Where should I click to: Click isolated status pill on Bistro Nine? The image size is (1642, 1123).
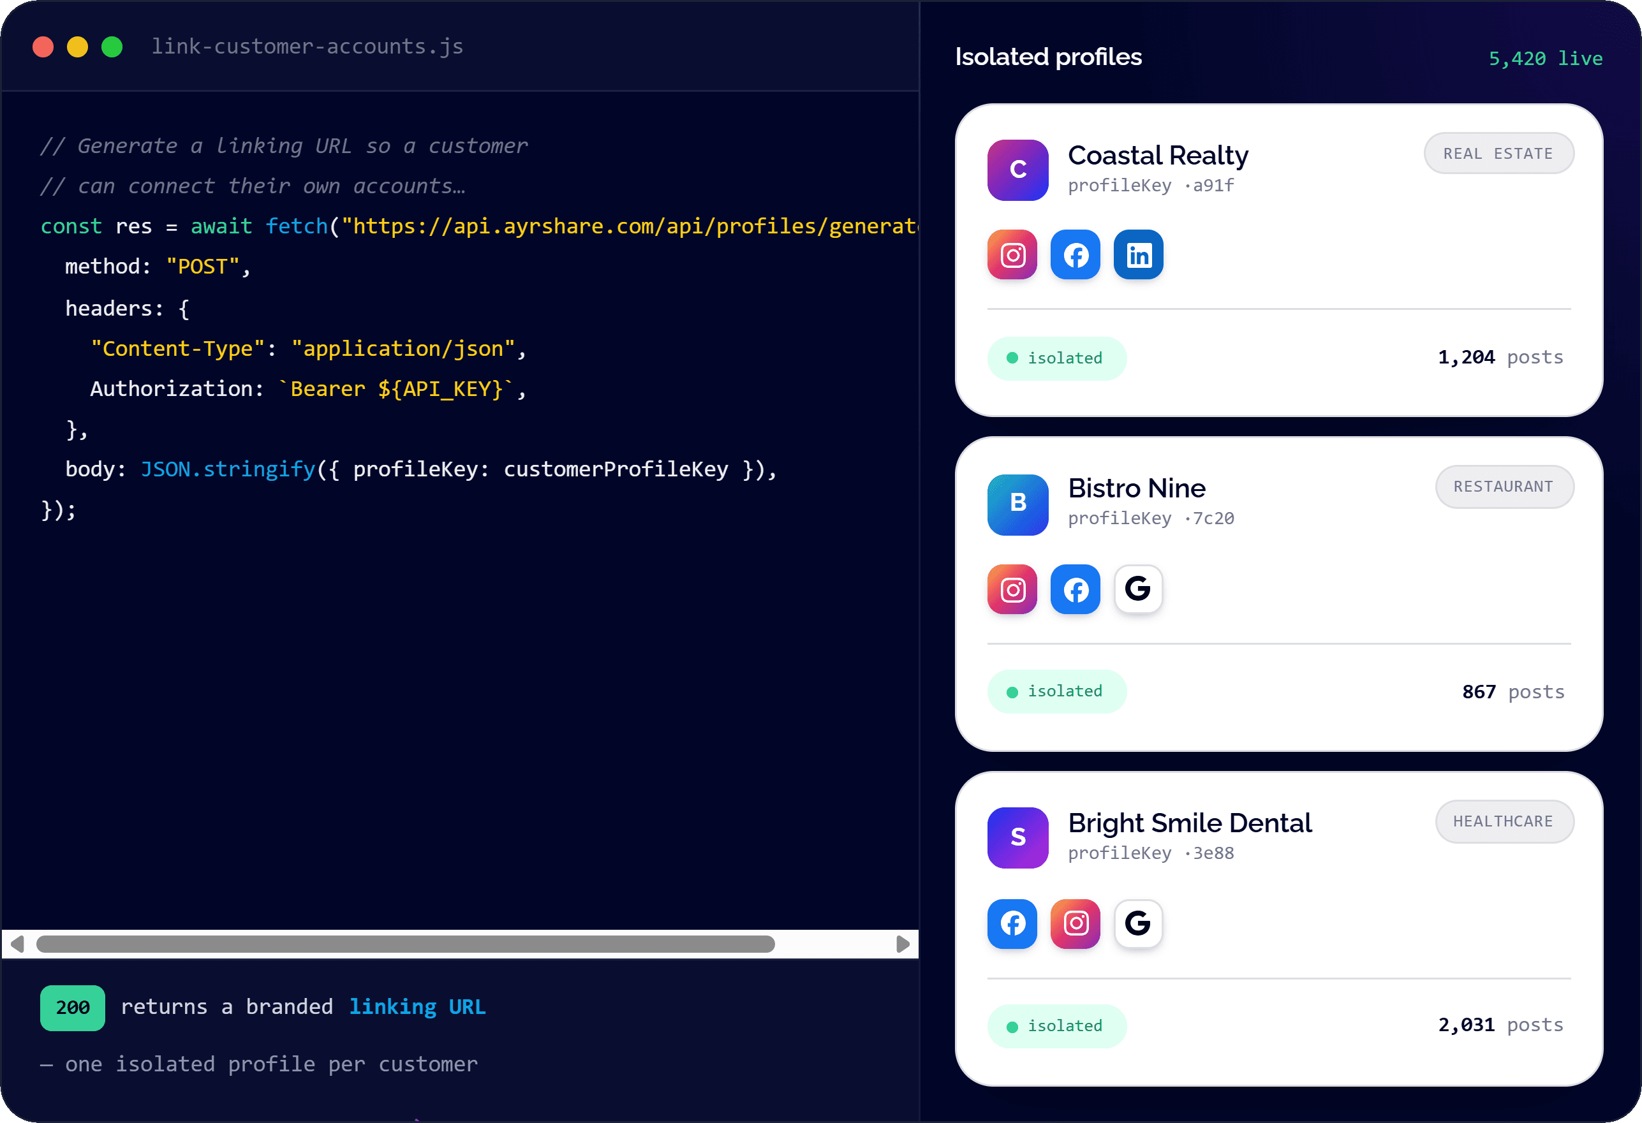(1057, 691)
